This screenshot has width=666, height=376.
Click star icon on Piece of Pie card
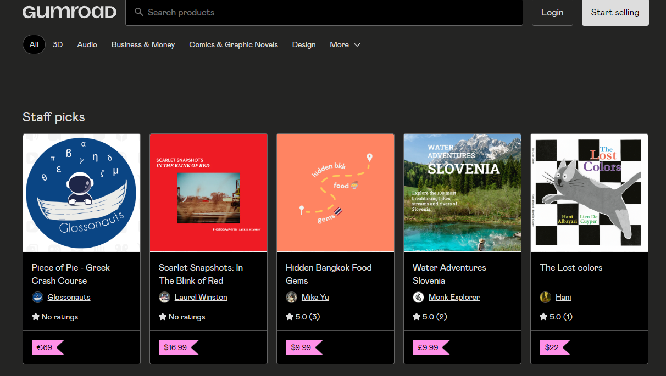pos(36,317)
